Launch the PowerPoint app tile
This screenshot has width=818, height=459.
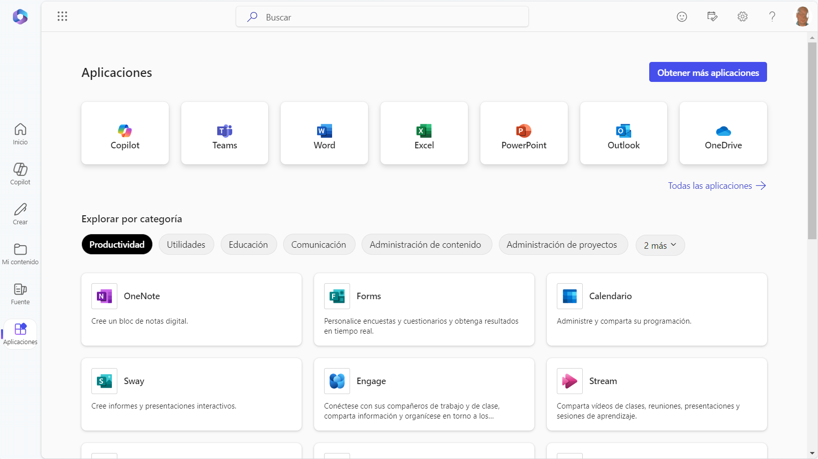click(x=524, y=133)
